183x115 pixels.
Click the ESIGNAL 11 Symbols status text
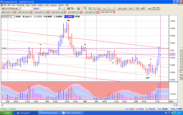[x=8, y=109]
